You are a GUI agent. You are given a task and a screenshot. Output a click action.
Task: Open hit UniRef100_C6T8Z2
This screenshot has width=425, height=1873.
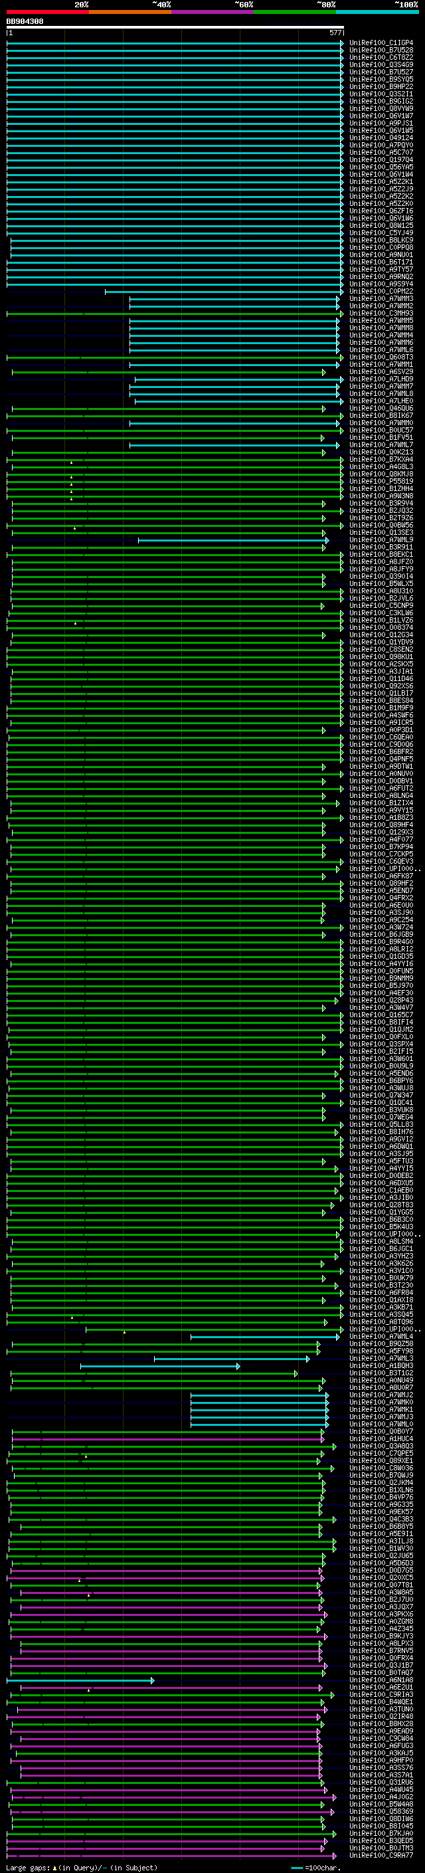point(381,57)
